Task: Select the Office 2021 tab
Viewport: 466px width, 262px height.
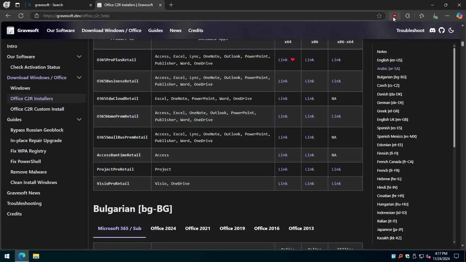Action: [x=197, y=229]
